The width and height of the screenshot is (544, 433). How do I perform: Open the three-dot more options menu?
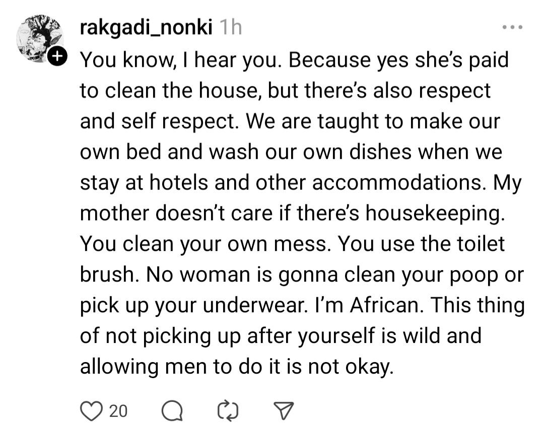pos(512,27)
